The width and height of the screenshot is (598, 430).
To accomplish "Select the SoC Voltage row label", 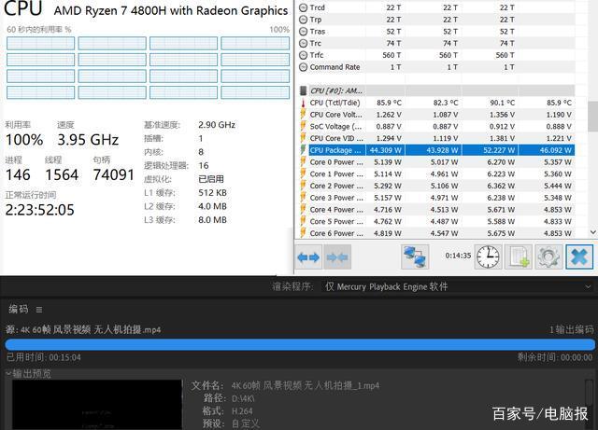I will pos(335,127).
